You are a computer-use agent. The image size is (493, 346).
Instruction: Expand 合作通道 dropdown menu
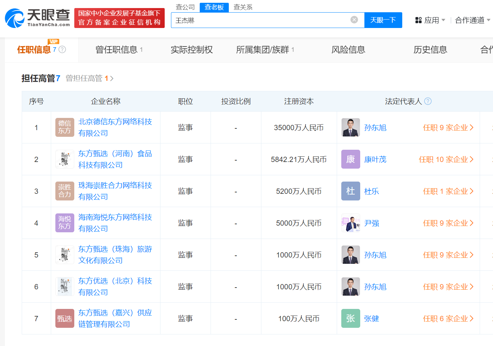[473, 20]
